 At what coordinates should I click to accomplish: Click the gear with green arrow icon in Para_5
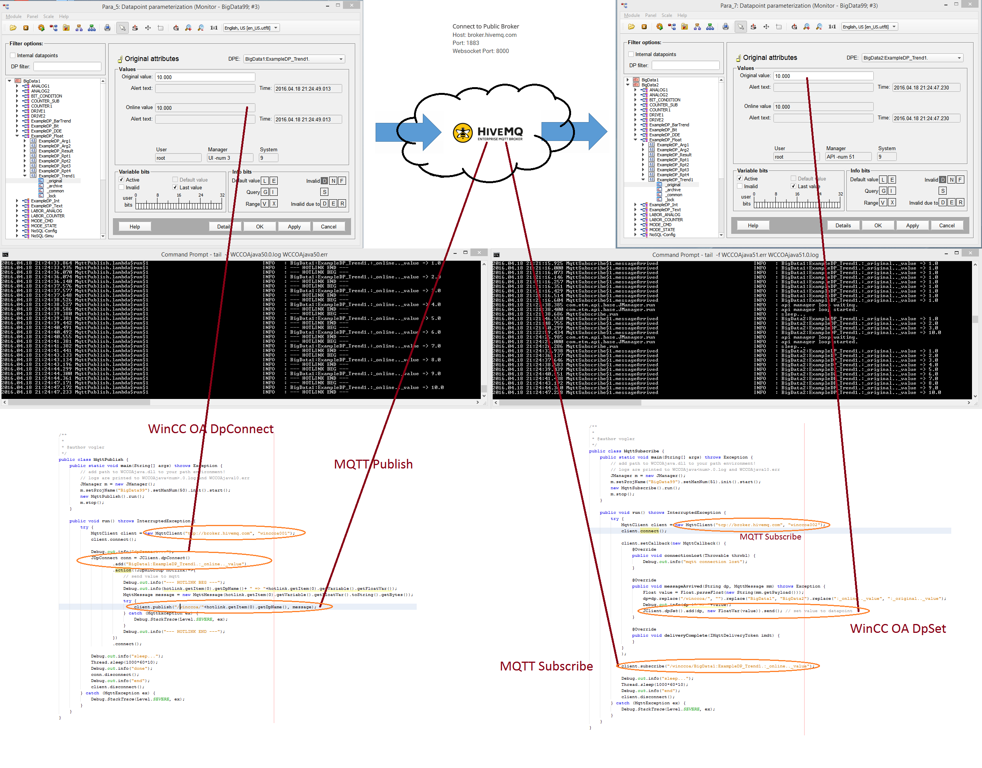(x=41, y=28)
